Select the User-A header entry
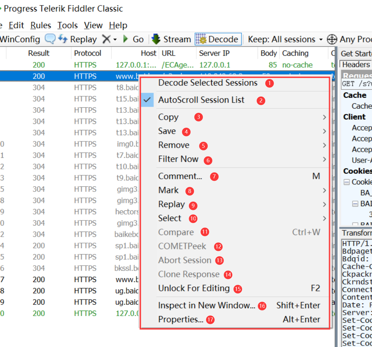Image resolution: width=372 pixels, height=347 pixels. 362,160
